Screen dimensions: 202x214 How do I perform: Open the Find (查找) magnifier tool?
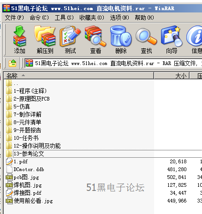tap(146, 40)
